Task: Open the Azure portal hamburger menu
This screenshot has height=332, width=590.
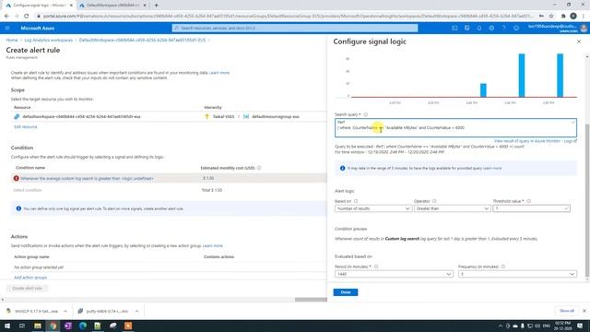Action: 7,28
